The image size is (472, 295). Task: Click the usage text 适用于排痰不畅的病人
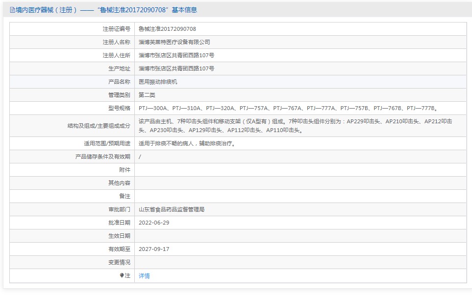point(187,144)
